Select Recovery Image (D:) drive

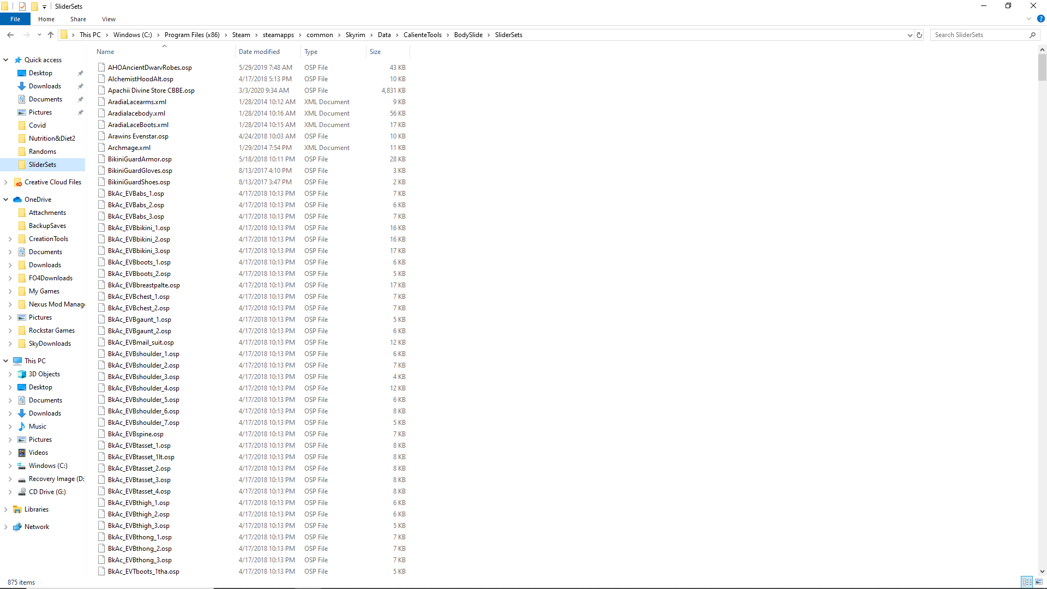[56, 479]
